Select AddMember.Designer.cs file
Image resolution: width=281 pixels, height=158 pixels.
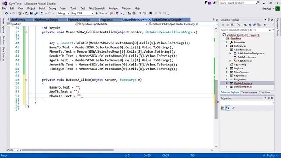pyautogui.click(x=251, y=54)
